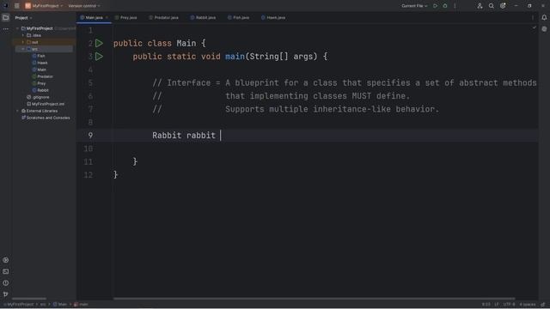Open the Notifications bell
The width and height of the screenshot is (550, 309).
[x=544, y=17]
